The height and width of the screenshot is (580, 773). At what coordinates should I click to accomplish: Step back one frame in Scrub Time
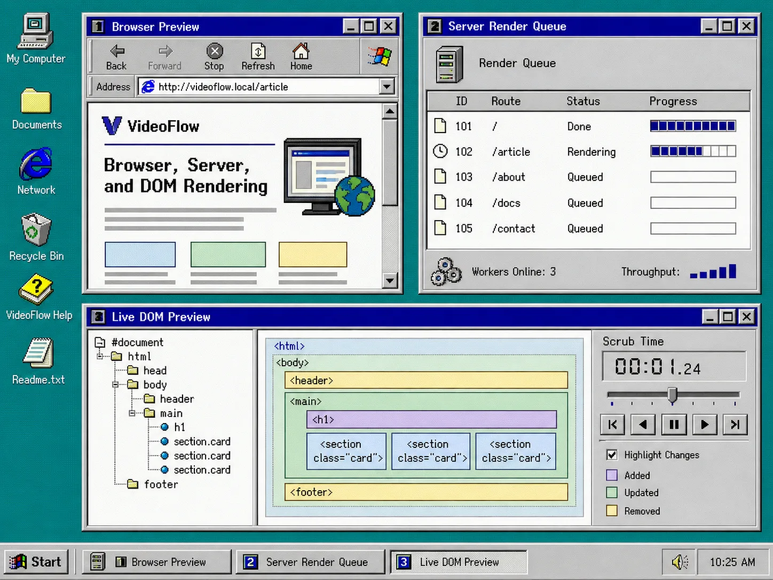click(643, 425)
